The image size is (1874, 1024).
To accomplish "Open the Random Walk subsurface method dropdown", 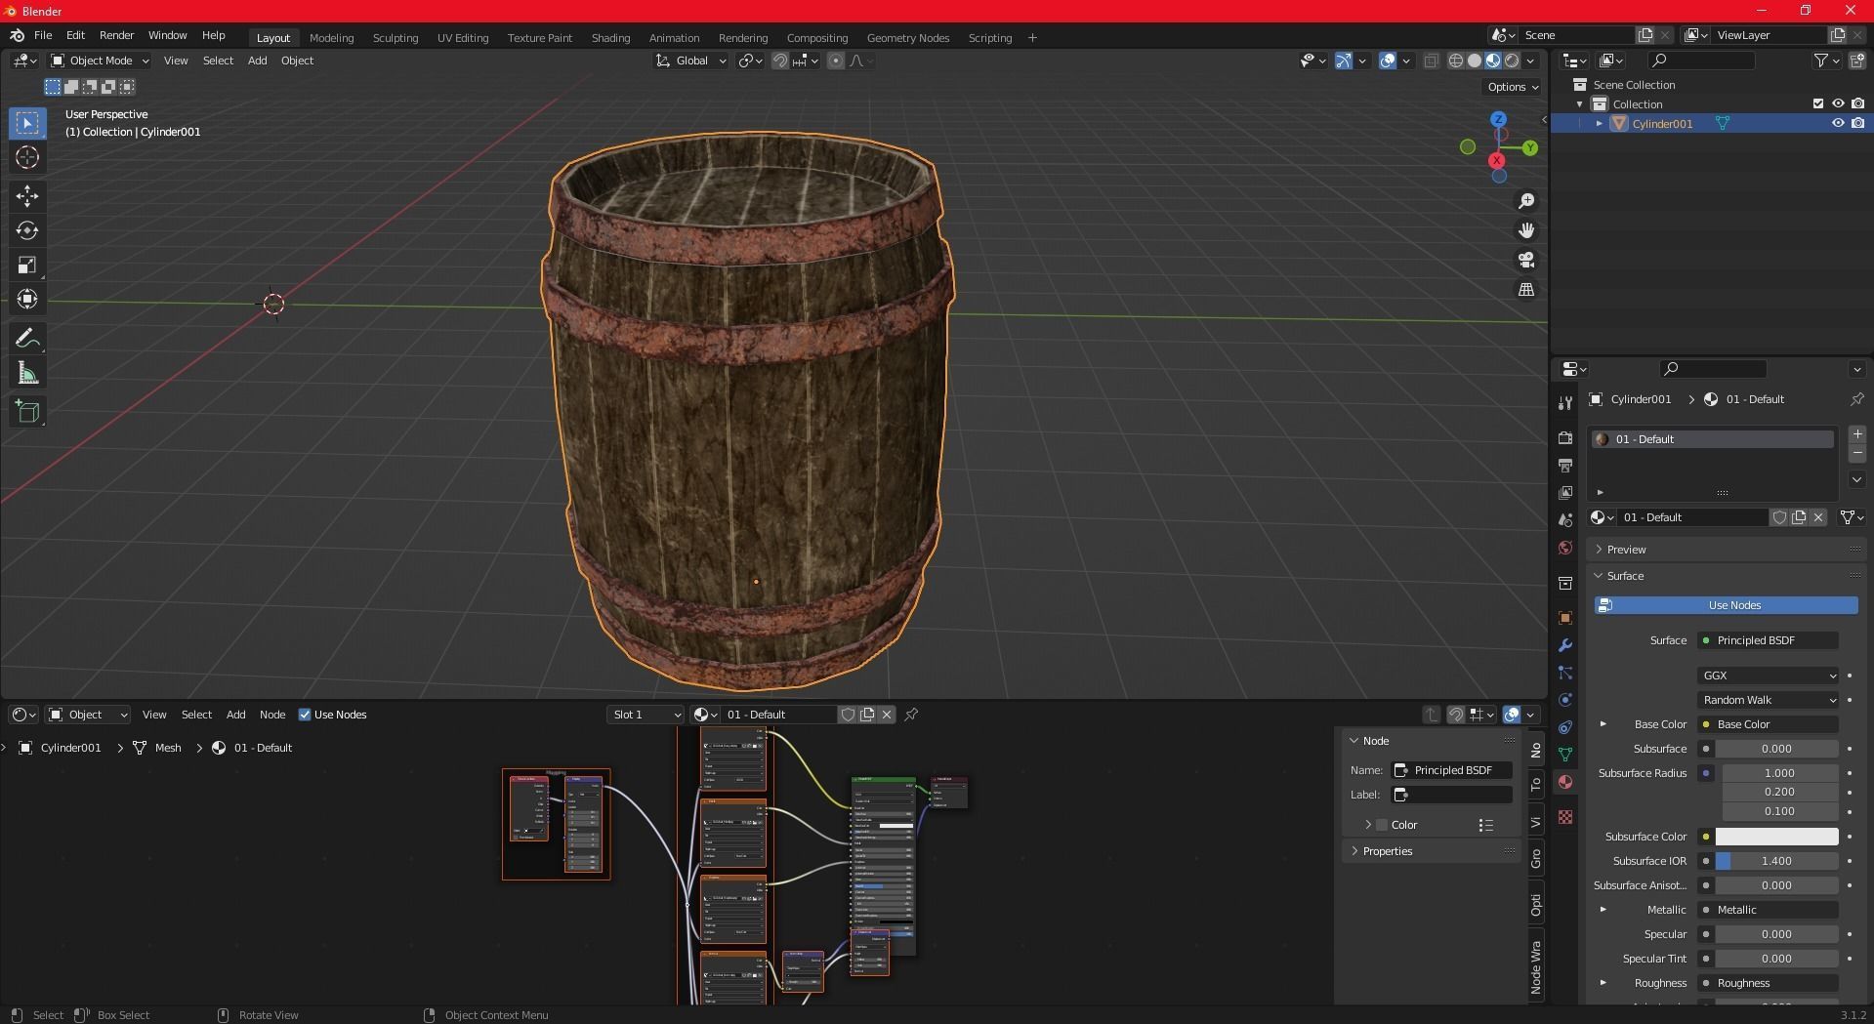I will [x=1768, y=700].
